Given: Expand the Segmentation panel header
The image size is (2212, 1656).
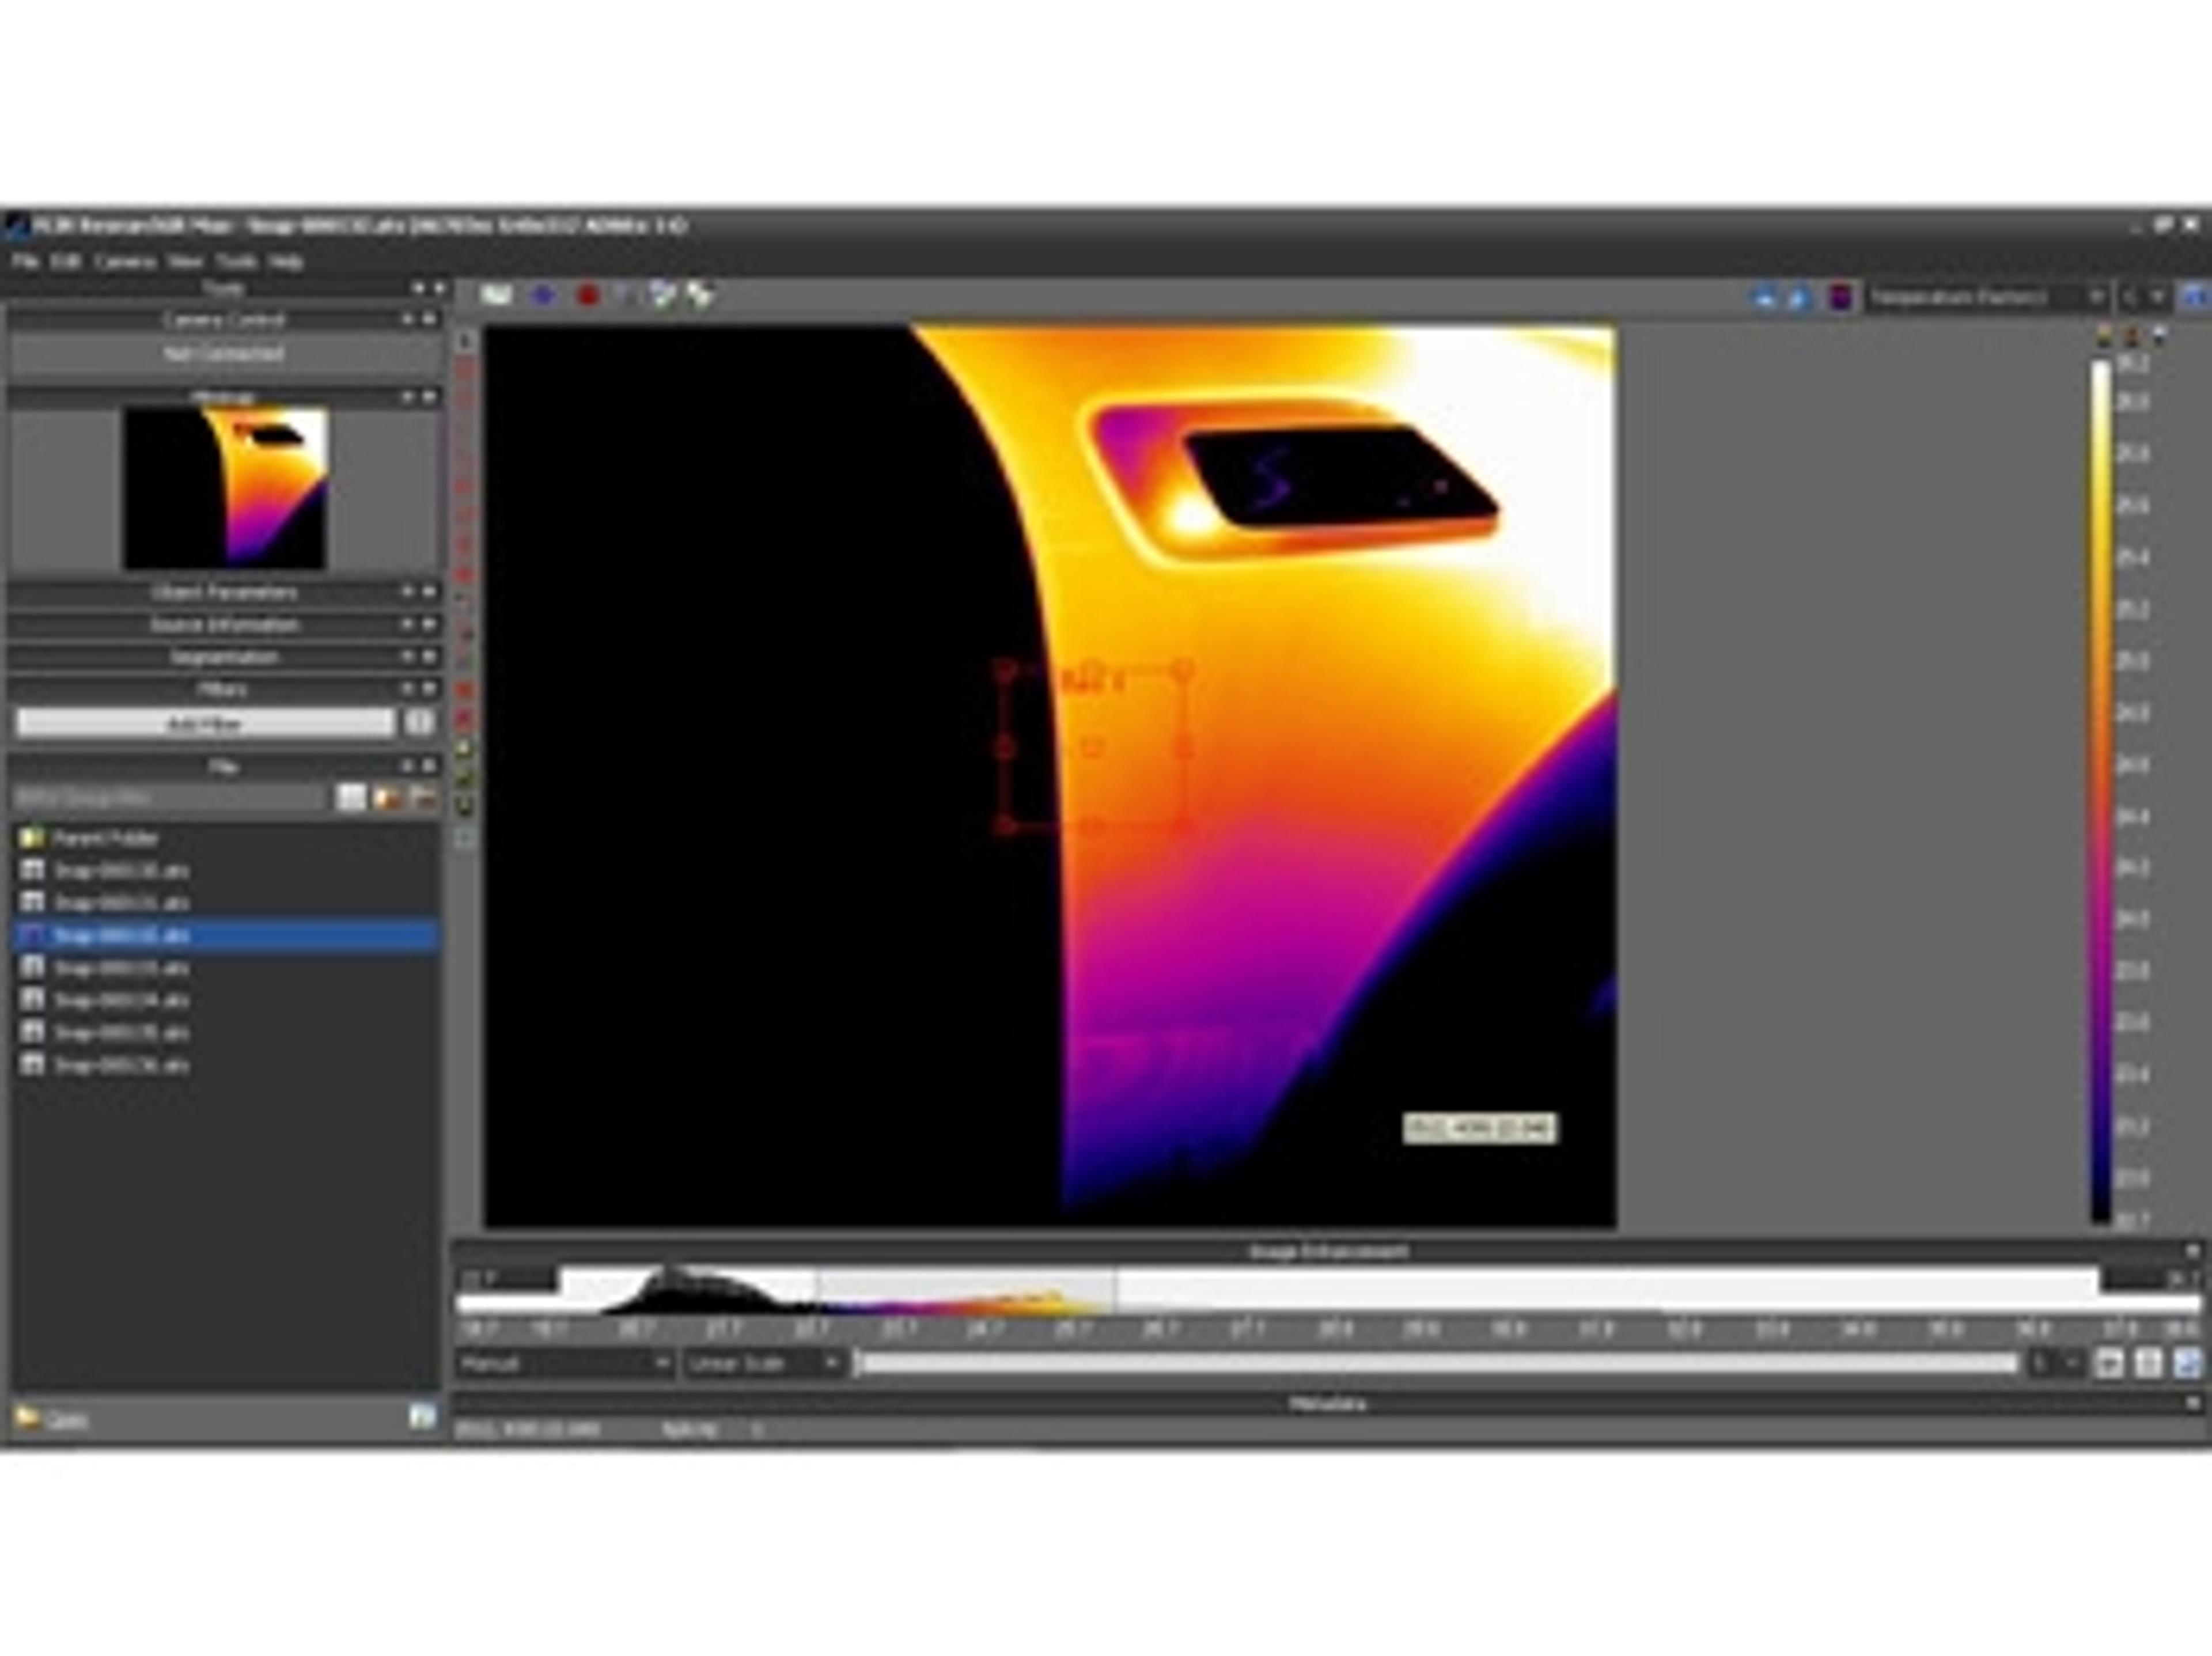Looking at the screenshot, I should tap(224, 657).
